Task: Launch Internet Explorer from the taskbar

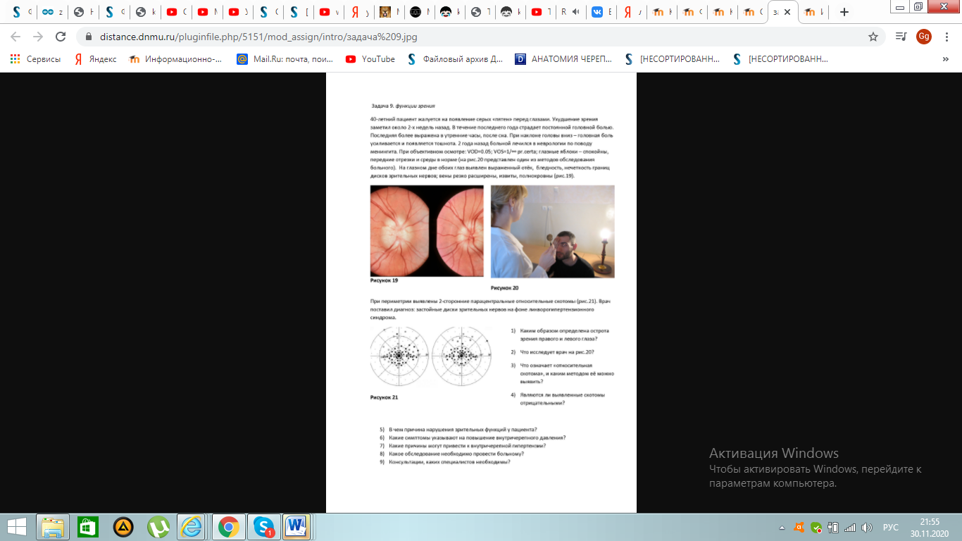Action: (x=192, y=527)
